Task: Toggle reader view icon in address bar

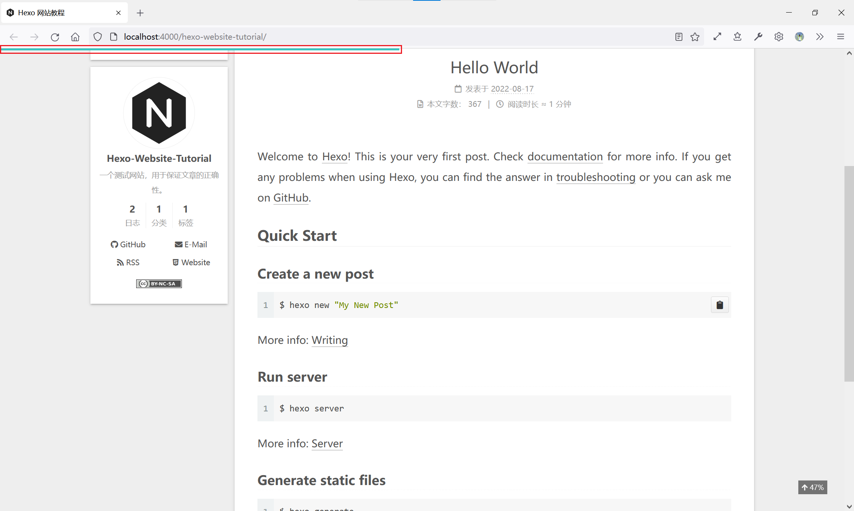Action: point(679,37)
